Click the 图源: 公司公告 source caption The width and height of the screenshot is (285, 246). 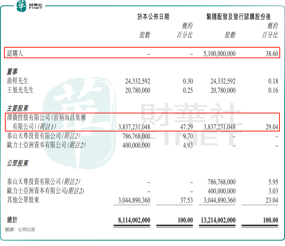coord(20,230)
